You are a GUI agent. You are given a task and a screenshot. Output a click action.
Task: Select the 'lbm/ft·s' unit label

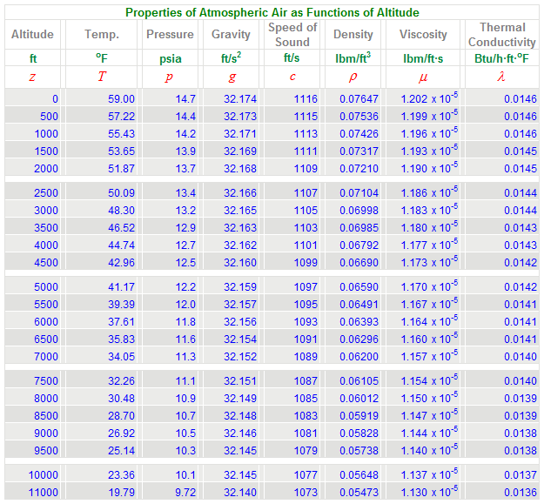423,58
